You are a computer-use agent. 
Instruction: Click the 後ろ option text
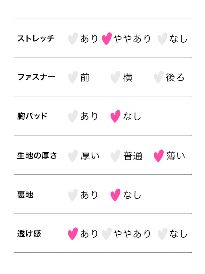[175, 78]
